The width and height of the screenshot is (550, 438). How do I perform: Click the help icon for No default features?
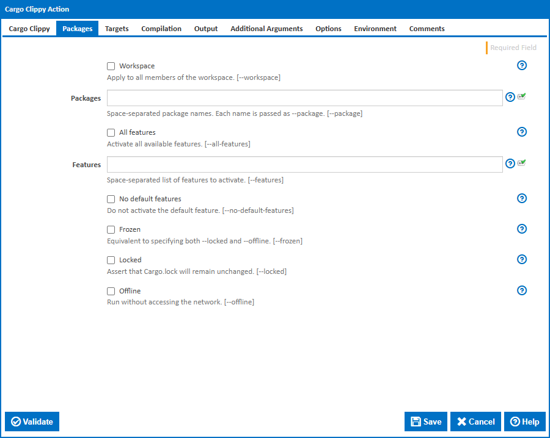tap(522, 198)
